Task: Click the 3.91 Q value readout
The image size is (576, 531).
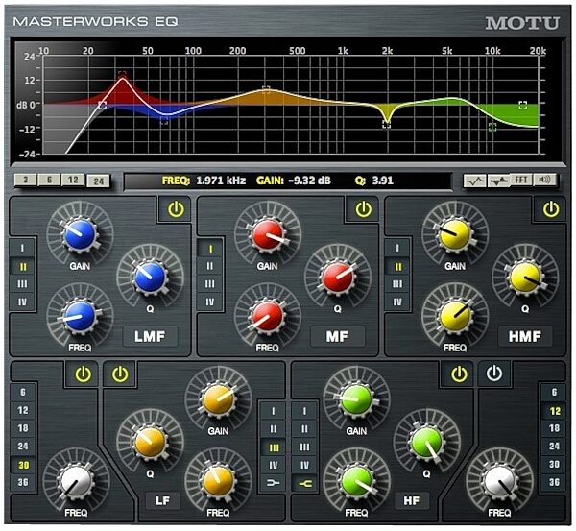Action: click(382, 181)
